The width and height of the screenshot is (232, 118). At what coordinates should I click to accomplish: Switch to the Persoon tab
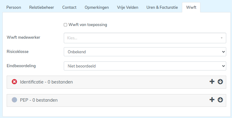coord(14,7)
